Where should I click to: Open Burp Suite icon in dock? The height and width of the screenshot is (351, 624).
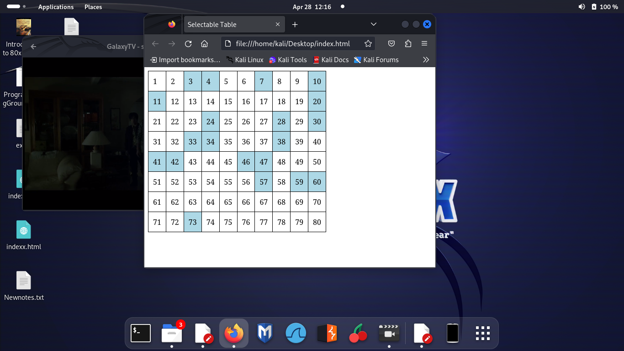coord(327,333)
